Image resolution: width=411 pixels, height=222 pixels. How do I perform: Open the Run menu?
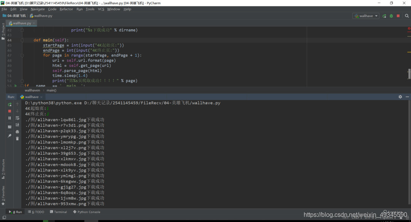[x=80, y=9]
